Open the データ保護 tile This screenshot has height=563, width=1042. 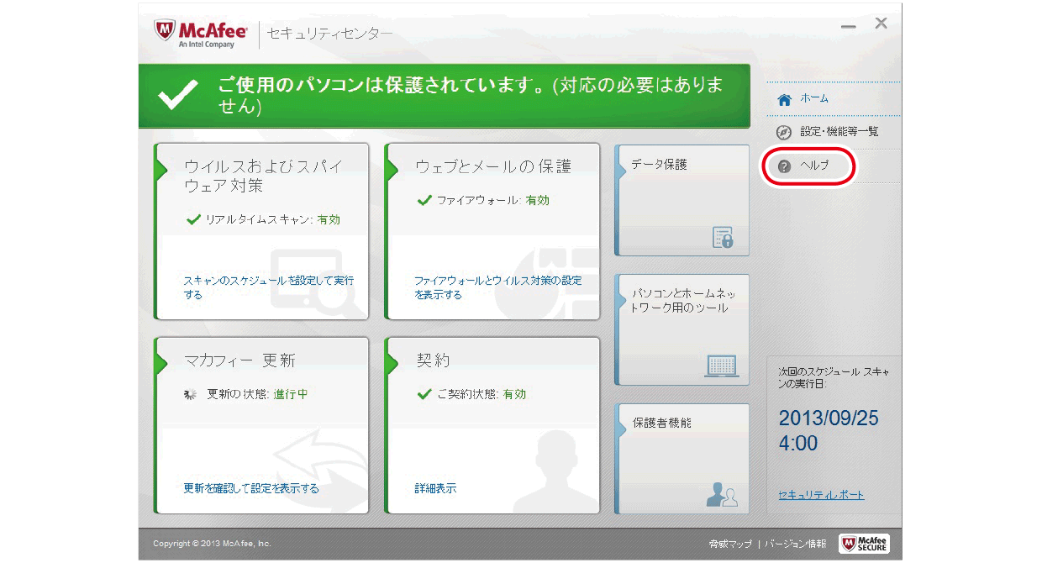[x=682, y=200]
